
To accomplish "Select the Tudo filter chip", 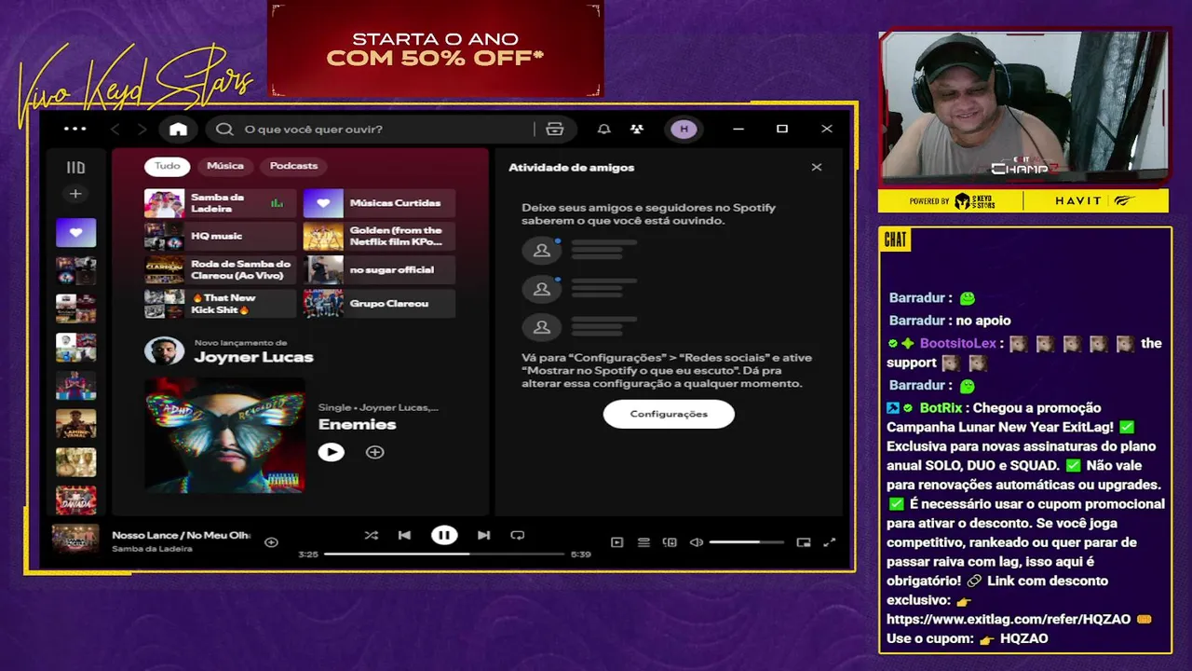I will 168,166.
